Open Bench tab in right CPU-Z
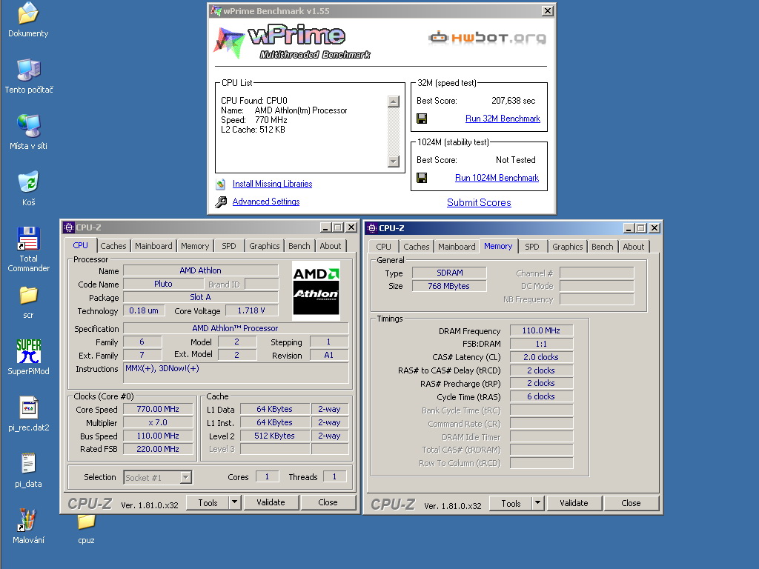759x569 pixels. (x=602, y=247)
